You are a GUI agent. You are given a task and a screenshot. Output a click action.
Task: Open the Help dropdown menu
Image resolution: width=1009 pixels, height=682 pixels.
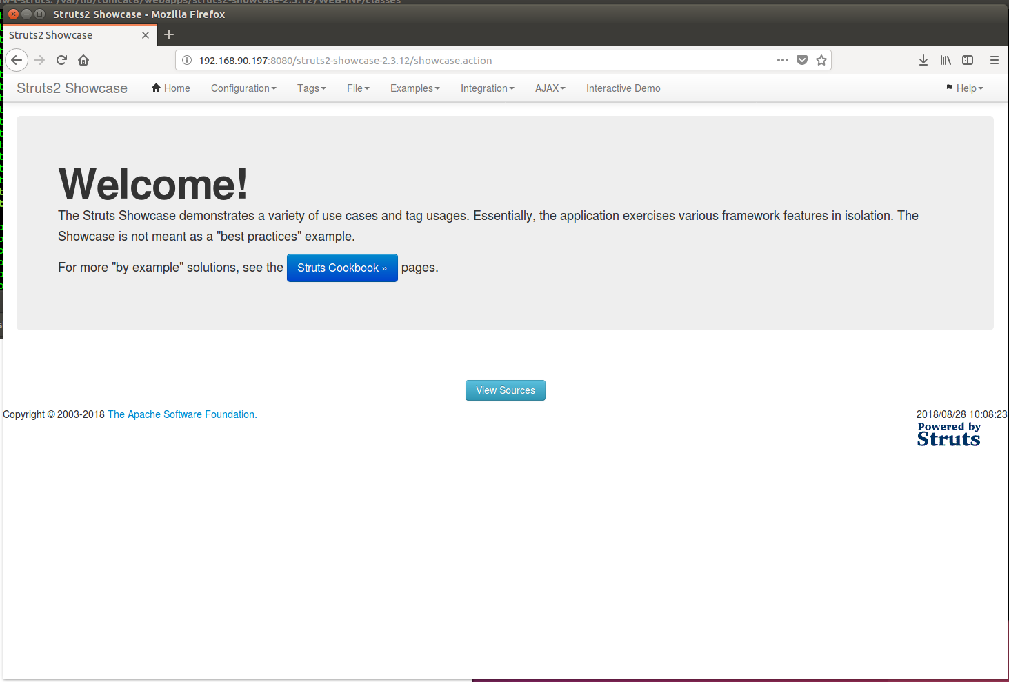tap(964, 88)
